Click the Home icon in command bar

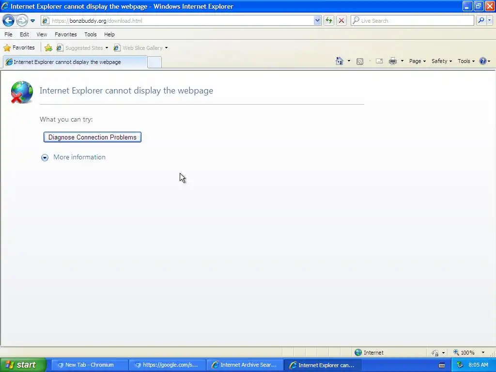pyautogui.click(x=340, y=61)
